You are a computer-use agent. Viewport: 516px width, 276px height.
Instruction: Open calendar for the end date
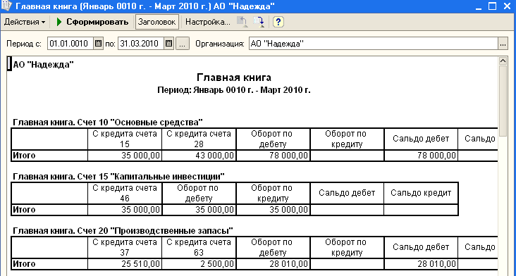(x=168, y=44)
